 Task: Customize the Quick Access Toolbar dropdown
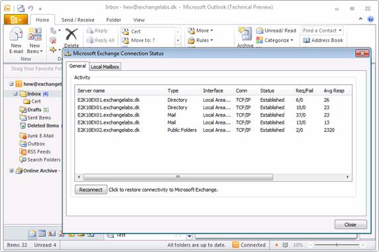[x=40, y=9]
